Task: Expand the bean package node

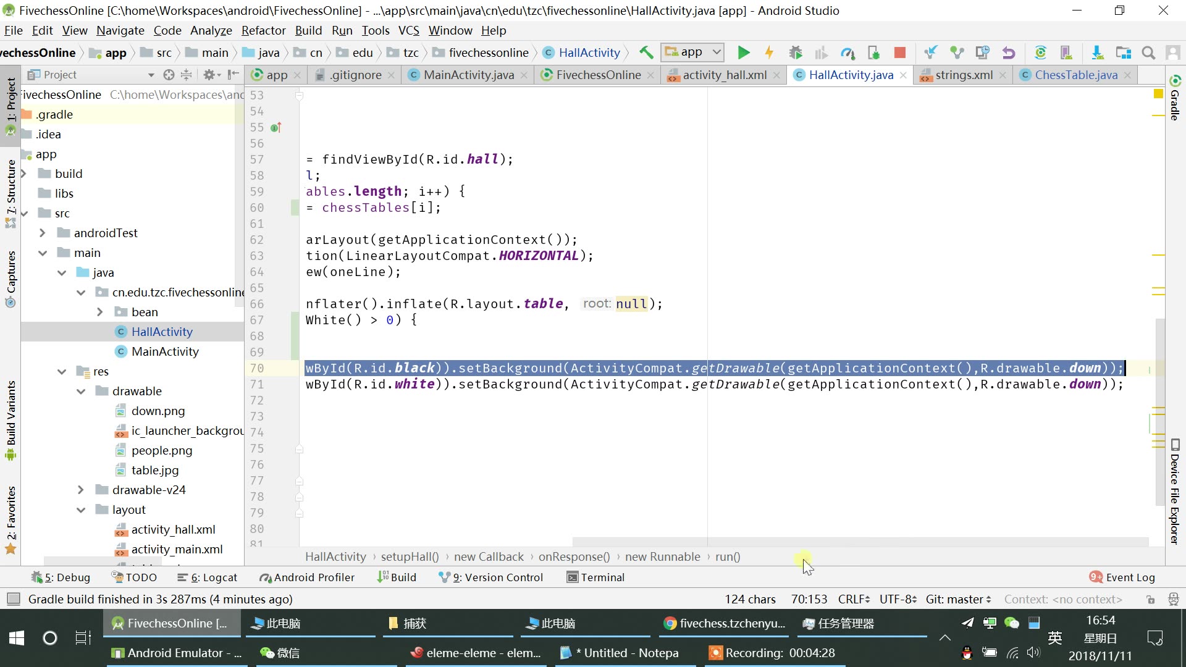Action: pyautogui.click(x=100, y=312)
